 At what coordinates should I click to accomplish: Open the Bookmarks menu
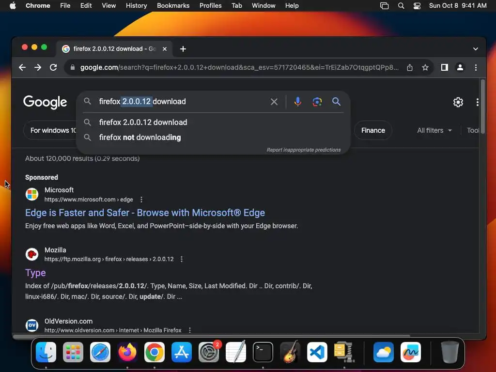(173, 6)
